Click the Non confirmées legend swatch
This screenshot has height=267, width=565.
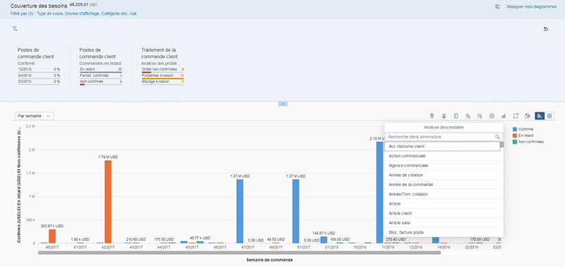(x=514, y=142)
